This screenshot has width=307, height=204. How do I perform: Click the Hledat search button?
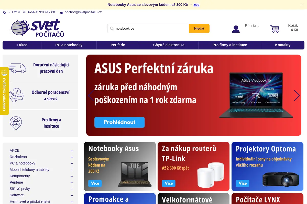[199, 29]
